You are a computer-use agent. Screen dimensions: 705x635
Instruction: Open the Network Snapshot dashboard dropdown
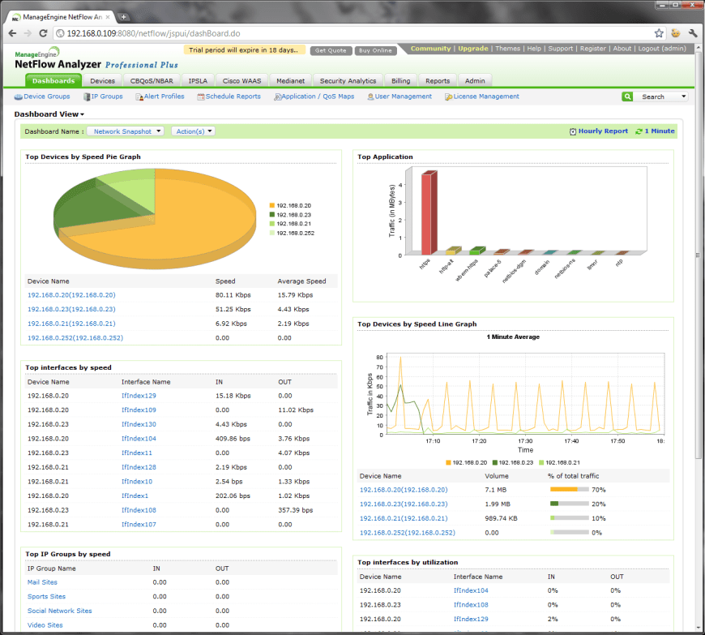pos(126,131)
